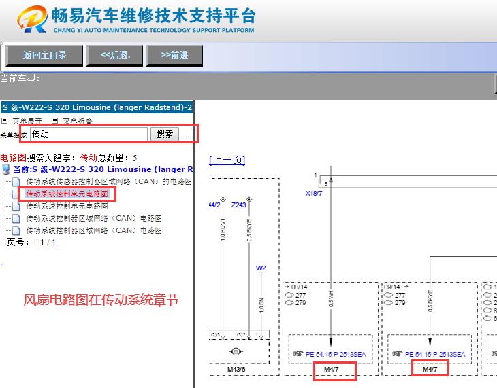Click the 电路图搜索关键字 result summary line
This screenshot has height=388, width=497.
(69, 158)
